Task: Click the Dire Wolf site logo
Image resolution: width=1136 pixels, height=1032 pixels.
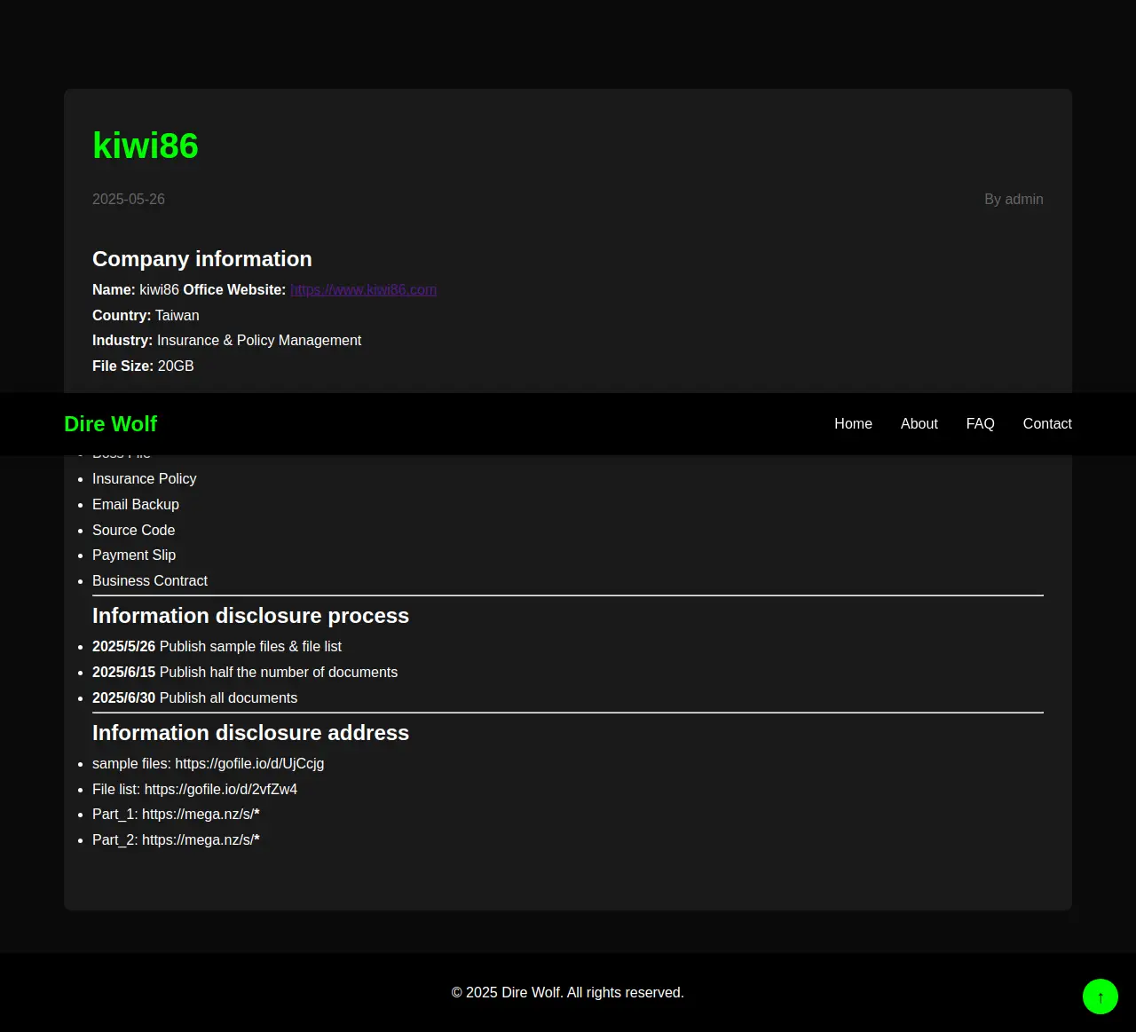Action: click(110, 424)
